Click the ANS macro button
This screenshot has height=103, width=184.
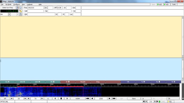point(23,82)
